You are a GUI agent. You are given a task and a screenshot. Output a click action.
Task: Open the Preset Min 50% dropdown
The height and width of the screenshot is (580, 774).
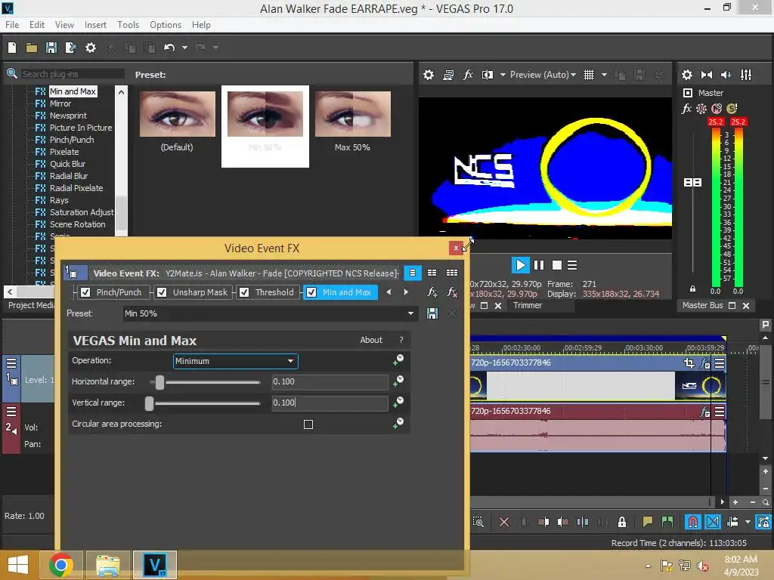point(271,313)
